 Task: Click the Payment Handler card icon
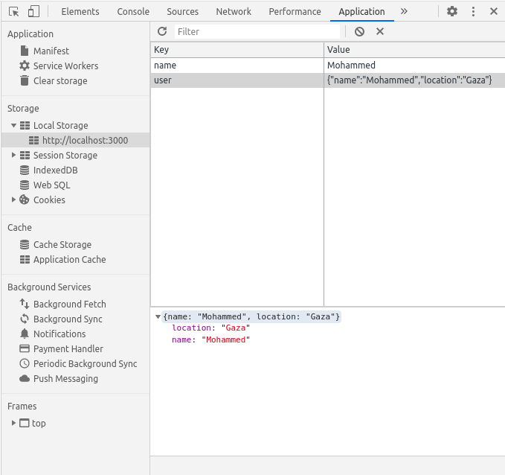click(25, 348)
